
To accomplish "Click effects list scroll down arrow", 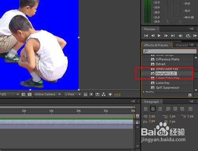I will (x=196, y=90).
